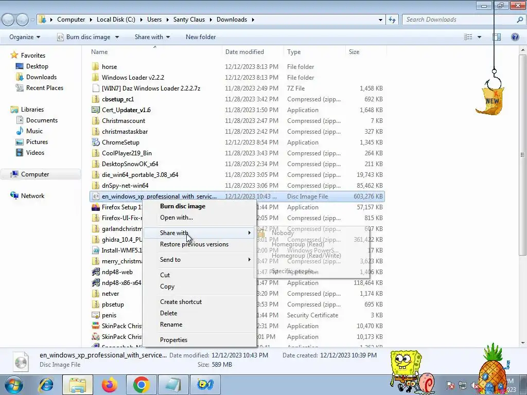
Task: Open Windows Explorer taskbar icon
Action: pos(78,385)
